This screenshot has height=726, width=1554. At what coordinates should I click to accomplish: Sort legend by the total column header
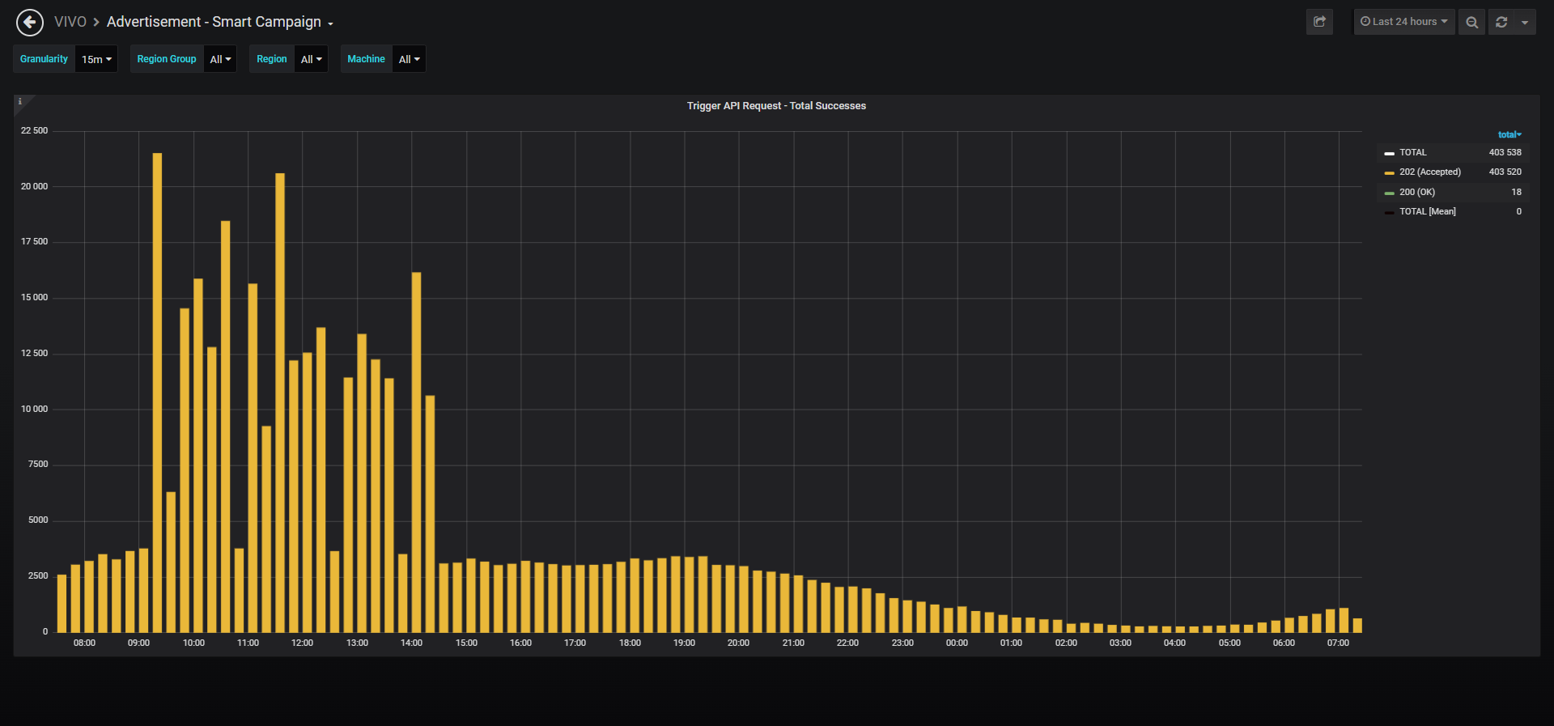[1509, 134]
